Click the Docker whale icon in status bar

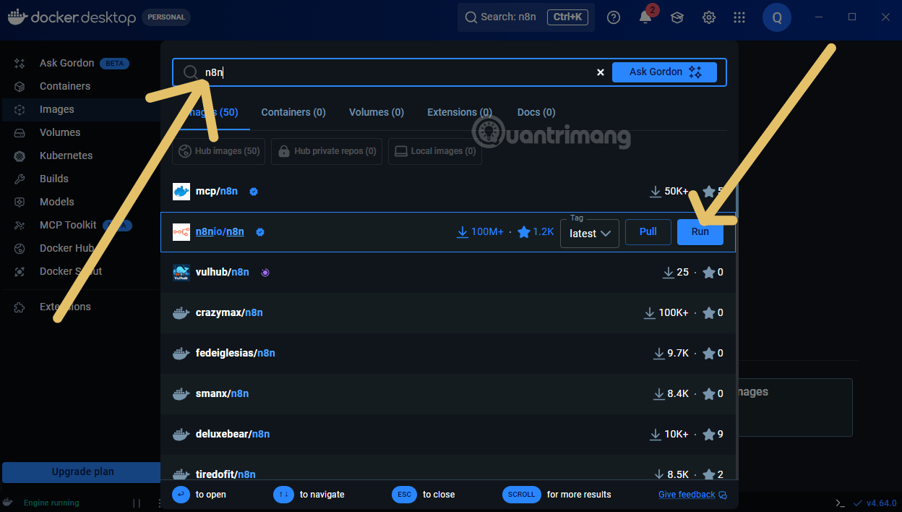point(8,502)
